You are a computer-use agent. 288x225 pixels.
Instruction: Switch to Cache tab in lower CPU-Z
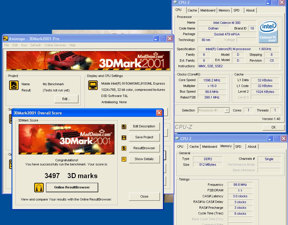pyautogui.click(x=194, y=147)
